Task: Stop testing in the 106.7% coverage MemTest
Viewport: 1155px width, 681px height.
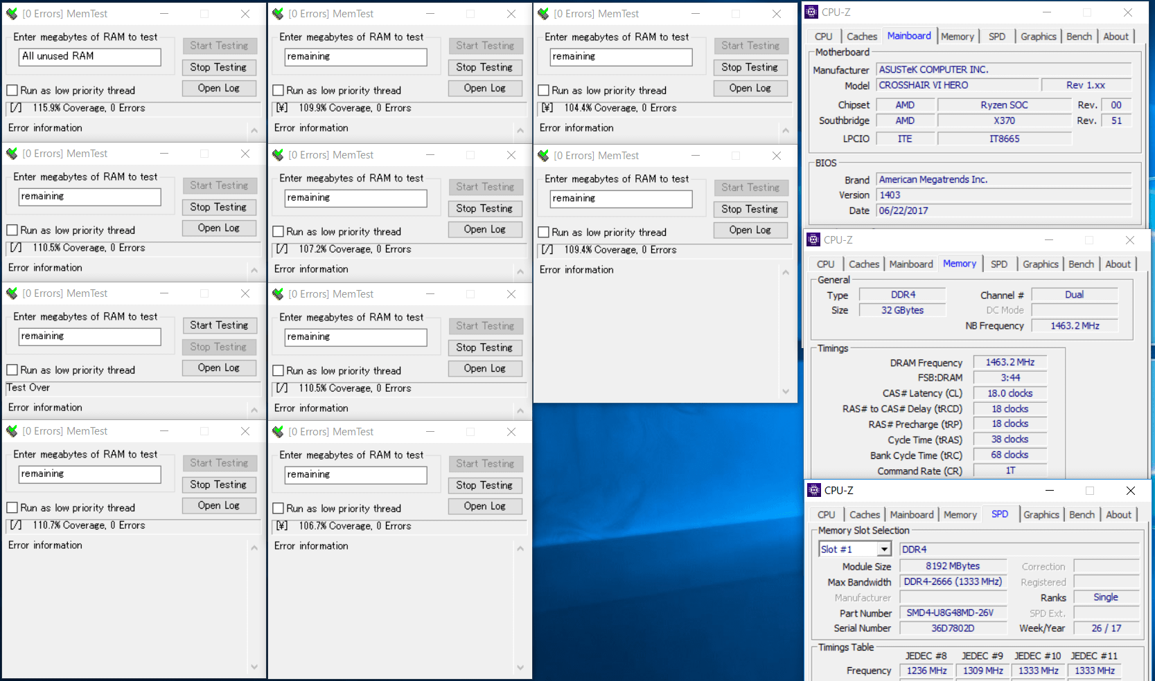Action: pos(485,485)
